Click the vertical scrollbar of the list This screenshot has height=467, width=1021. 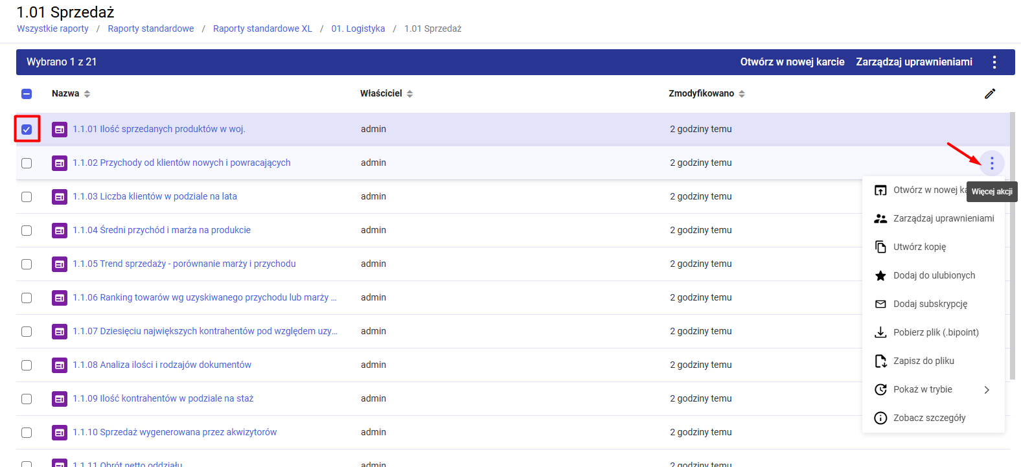pos(1013,246)
